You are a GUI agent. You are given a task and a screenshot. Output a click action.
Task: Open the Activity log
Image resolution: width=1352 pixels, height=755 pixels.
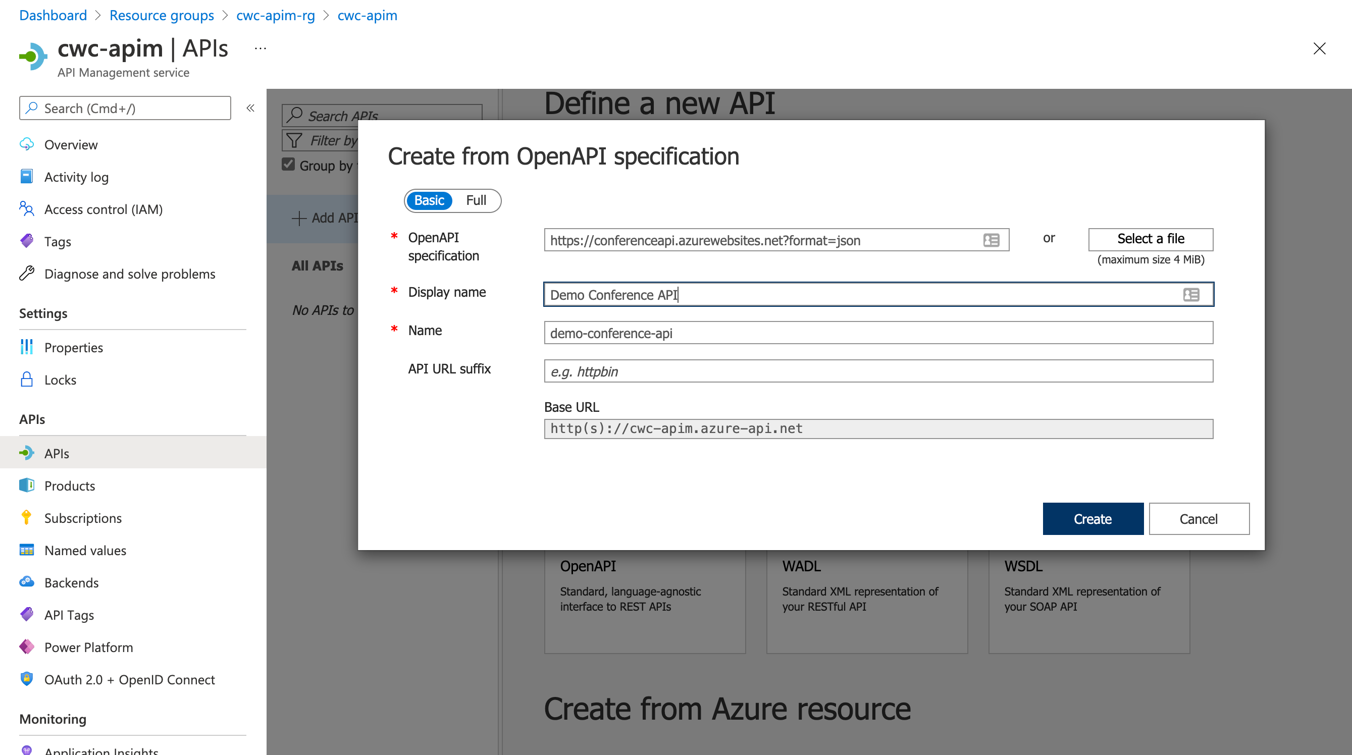pos(77,177)
